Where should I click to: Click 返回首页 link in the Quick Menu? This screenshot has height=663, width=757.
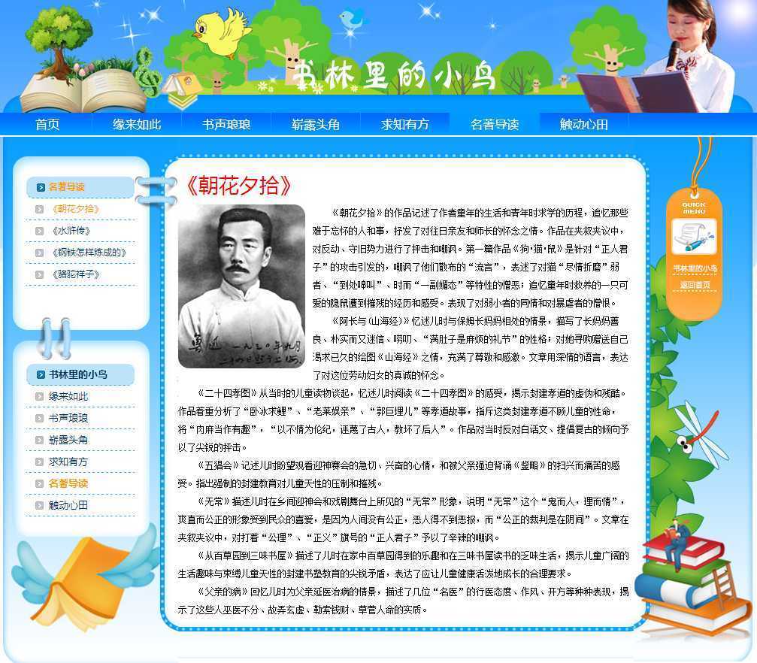[694, 285]
